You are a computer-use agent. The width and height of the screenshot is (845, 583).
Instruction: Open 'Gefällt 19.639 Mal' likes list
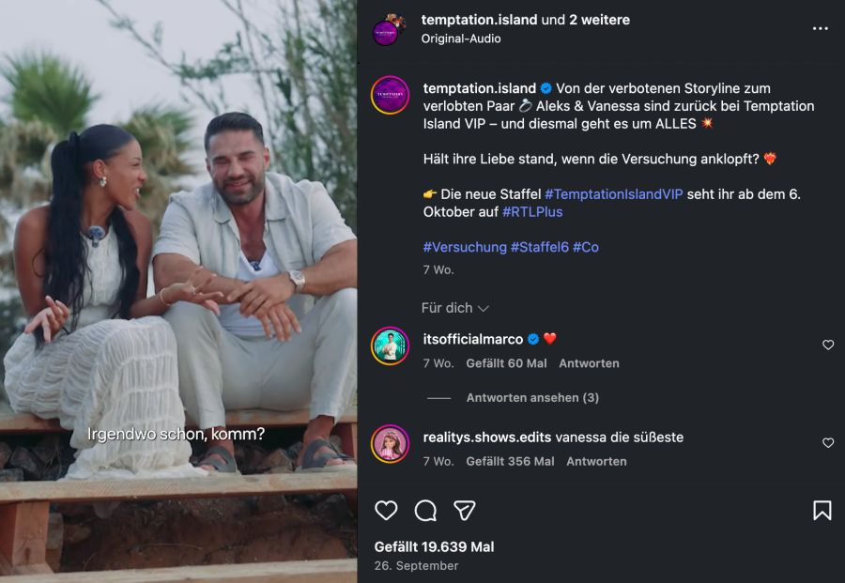(x=435, y=545)
